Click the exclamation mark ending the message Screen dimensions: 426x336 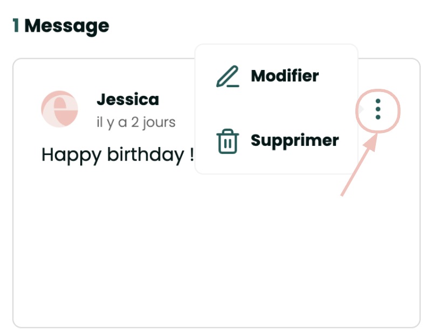pyautogui.click(x=191, y=155)
